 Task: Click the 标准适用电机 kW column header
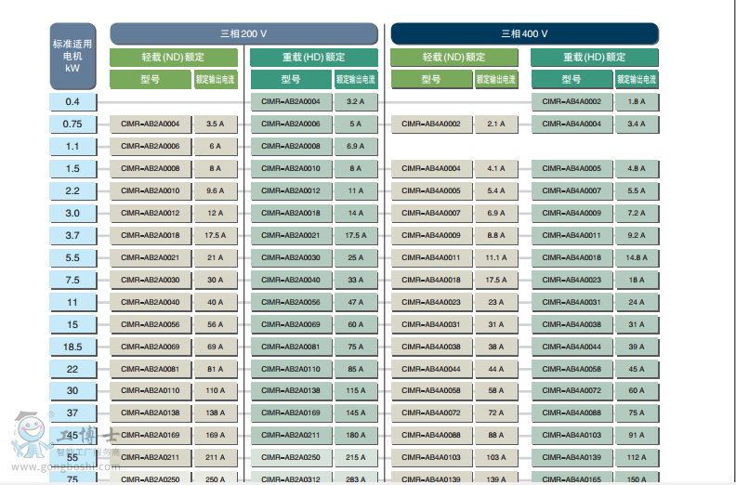pos(72,56)
